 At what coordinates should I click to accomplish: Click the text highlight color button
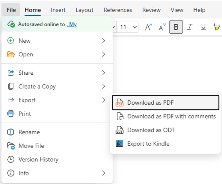(217, 27)
